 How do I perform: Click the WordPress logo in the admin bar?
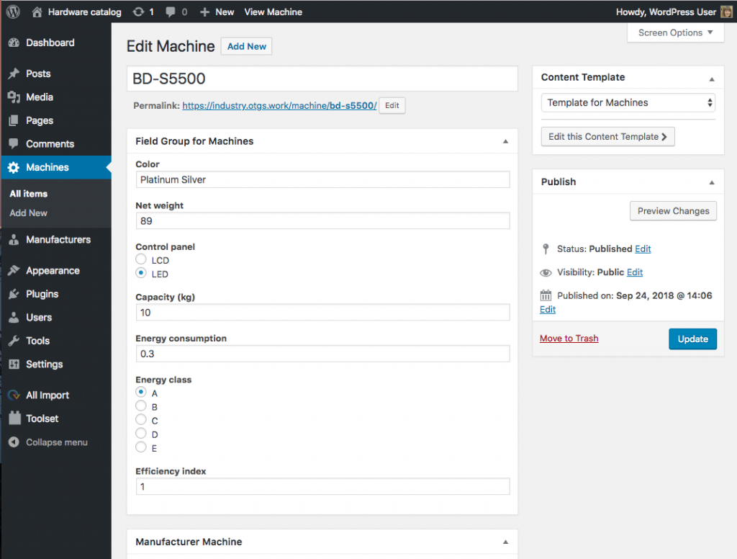click(x=13, y=12)
